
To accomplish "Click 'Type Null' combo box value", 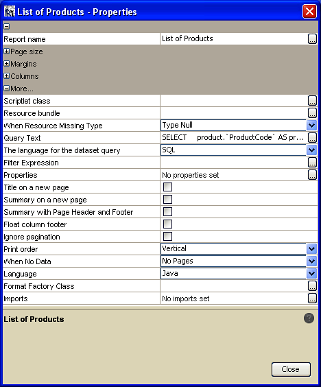I will point(233,125).
